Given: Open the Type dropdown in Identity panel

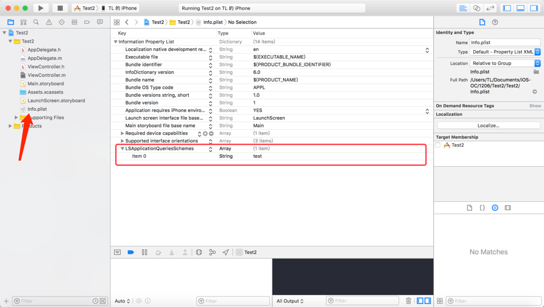Looking at the screenshot, I should 505,52.
